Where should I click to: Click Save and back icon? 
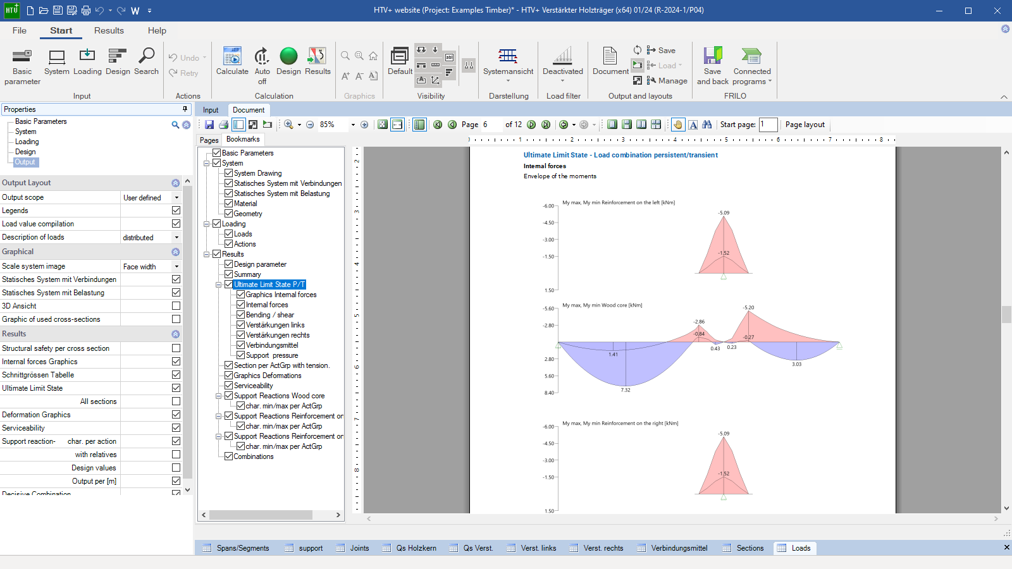[713, 66]
